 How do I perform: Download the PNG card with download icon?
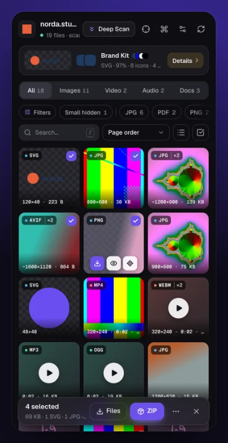(97, 263)
